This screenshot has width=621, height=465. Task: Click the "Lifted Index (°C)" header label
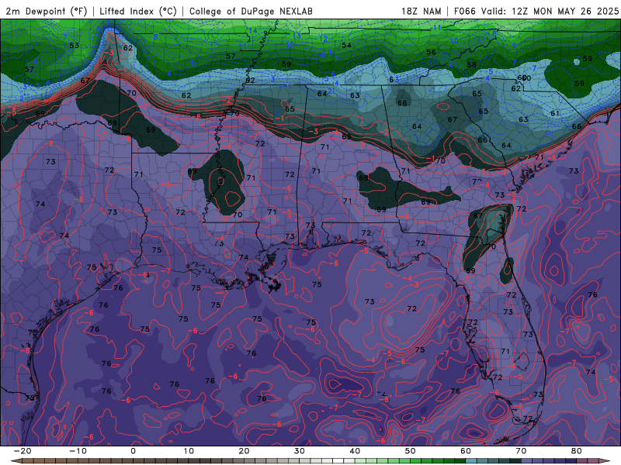tap(138, 11)
